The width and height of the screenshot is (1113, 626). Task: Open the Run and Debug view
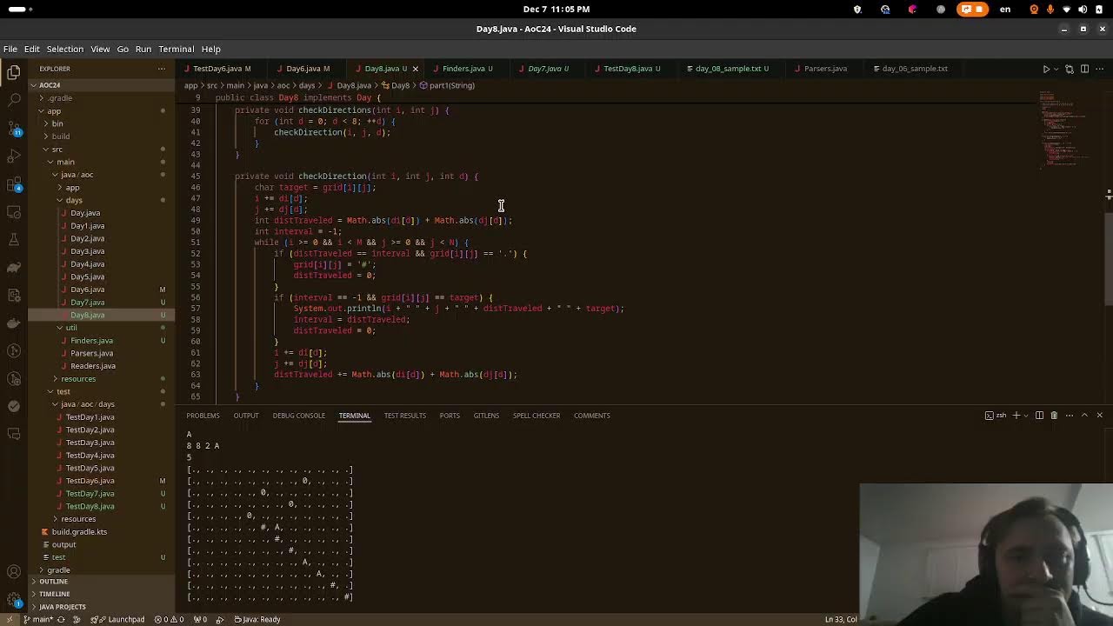[13, 156]
